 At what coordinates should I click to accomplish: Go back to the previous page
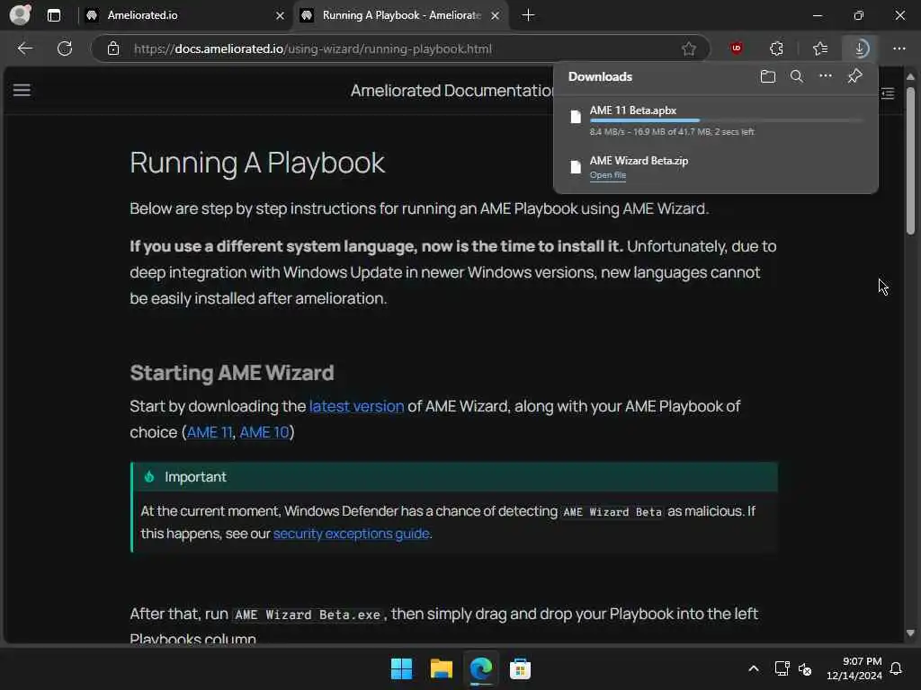pos(24,49)
